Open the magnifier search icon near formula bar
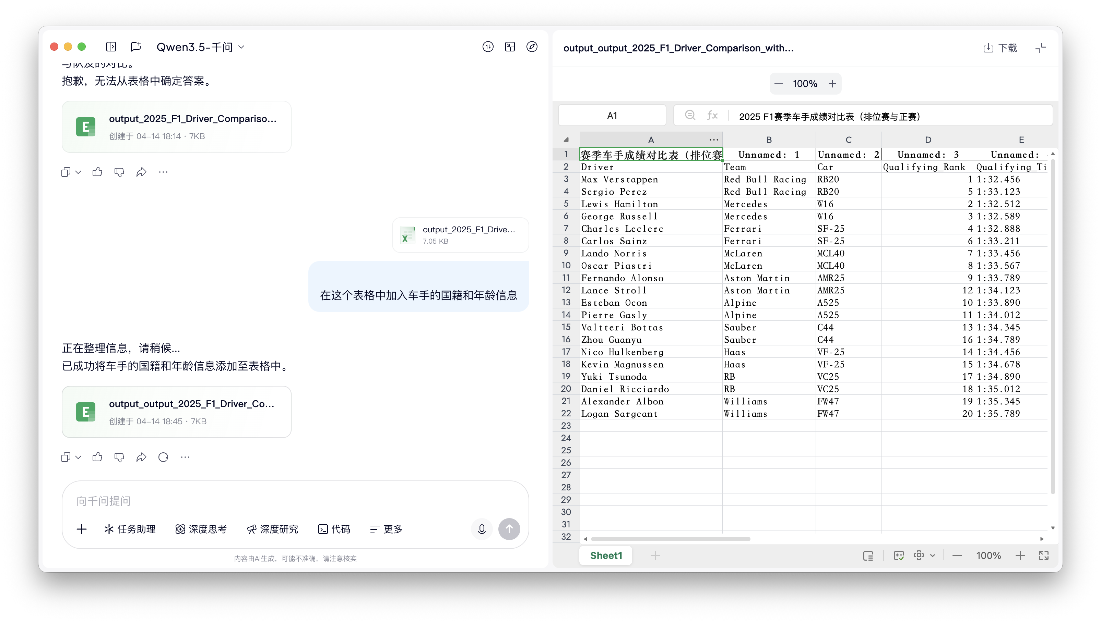This screenshot has height=623, width=1101. (x=690, y=115)
